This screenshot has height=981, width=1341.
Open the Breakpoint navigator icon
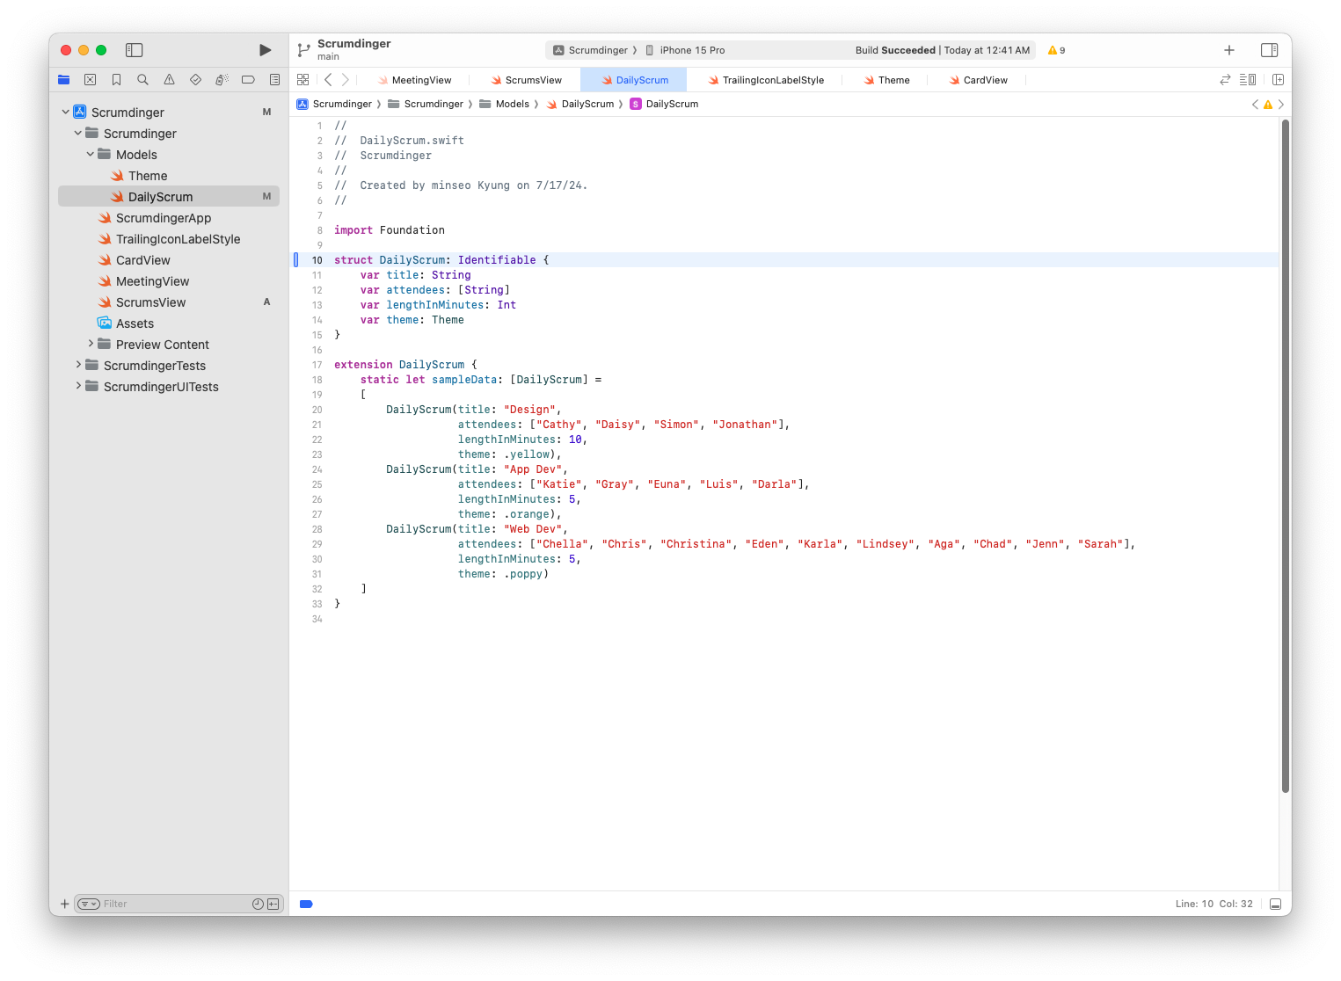click(x=248, y=80)
